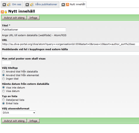This screenshot has width=139, height=133.
Task: Click bottom Avbryt och stäng button
Action: tap(14, 121)
